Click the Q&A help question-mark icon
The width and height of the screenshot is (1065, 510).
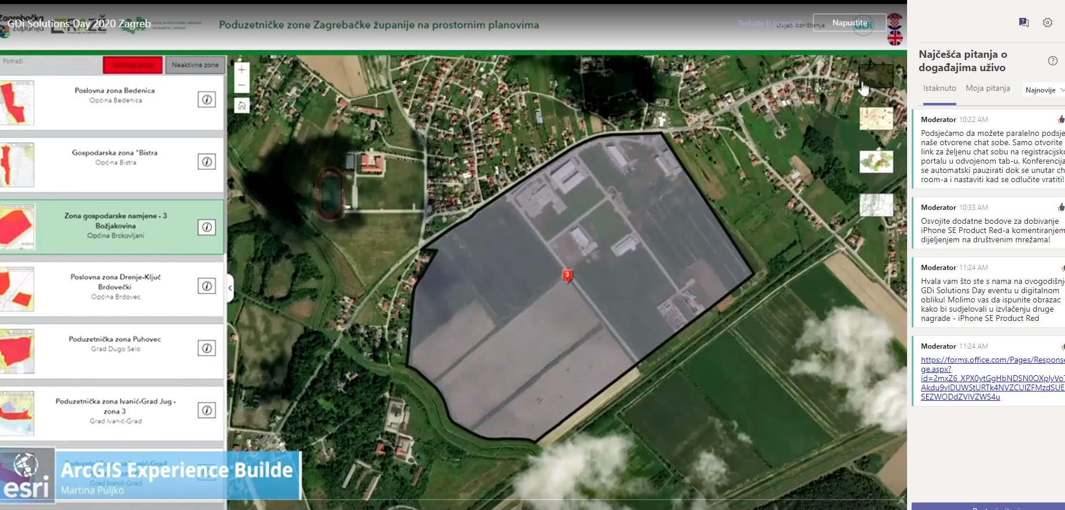pyautogui.click(x=1053, y=61)
